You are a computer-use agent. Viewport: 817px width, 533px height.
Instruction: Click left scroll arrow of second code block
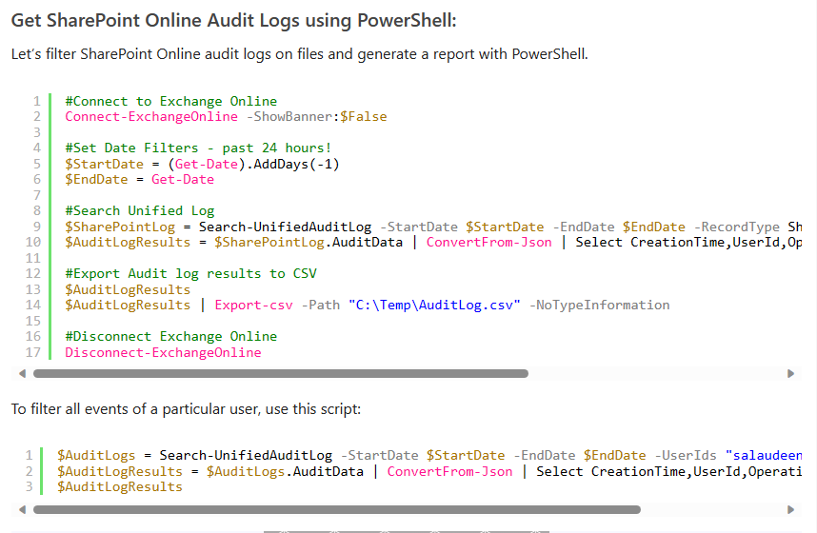(x=22, y=509)
